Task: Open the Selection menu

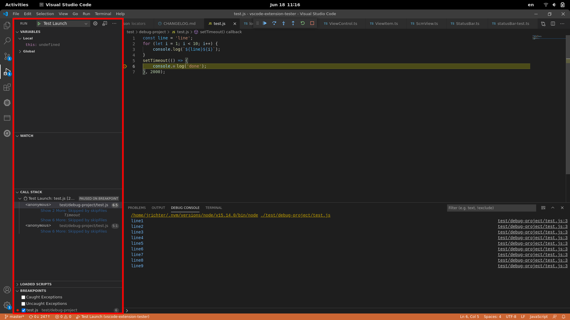Action: [45, 14]
